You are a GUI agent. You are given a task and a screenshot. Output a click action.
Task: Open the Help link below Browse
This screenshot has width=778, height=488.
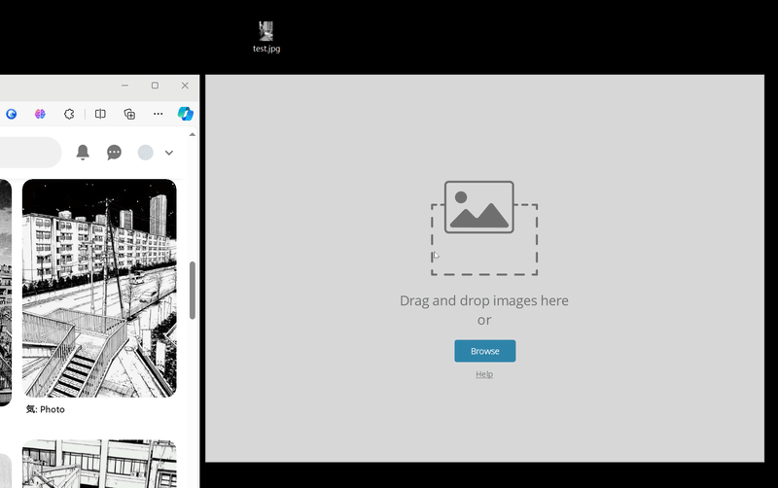(484, 374)
